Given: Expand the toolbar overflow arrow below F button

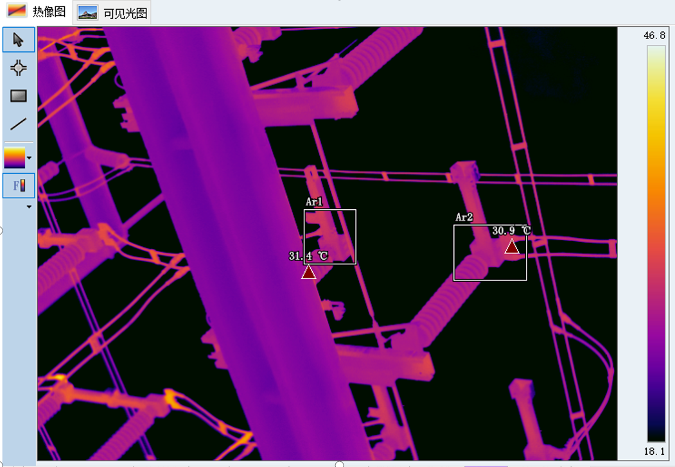Looking at the screenshot, I should [28, 207].
